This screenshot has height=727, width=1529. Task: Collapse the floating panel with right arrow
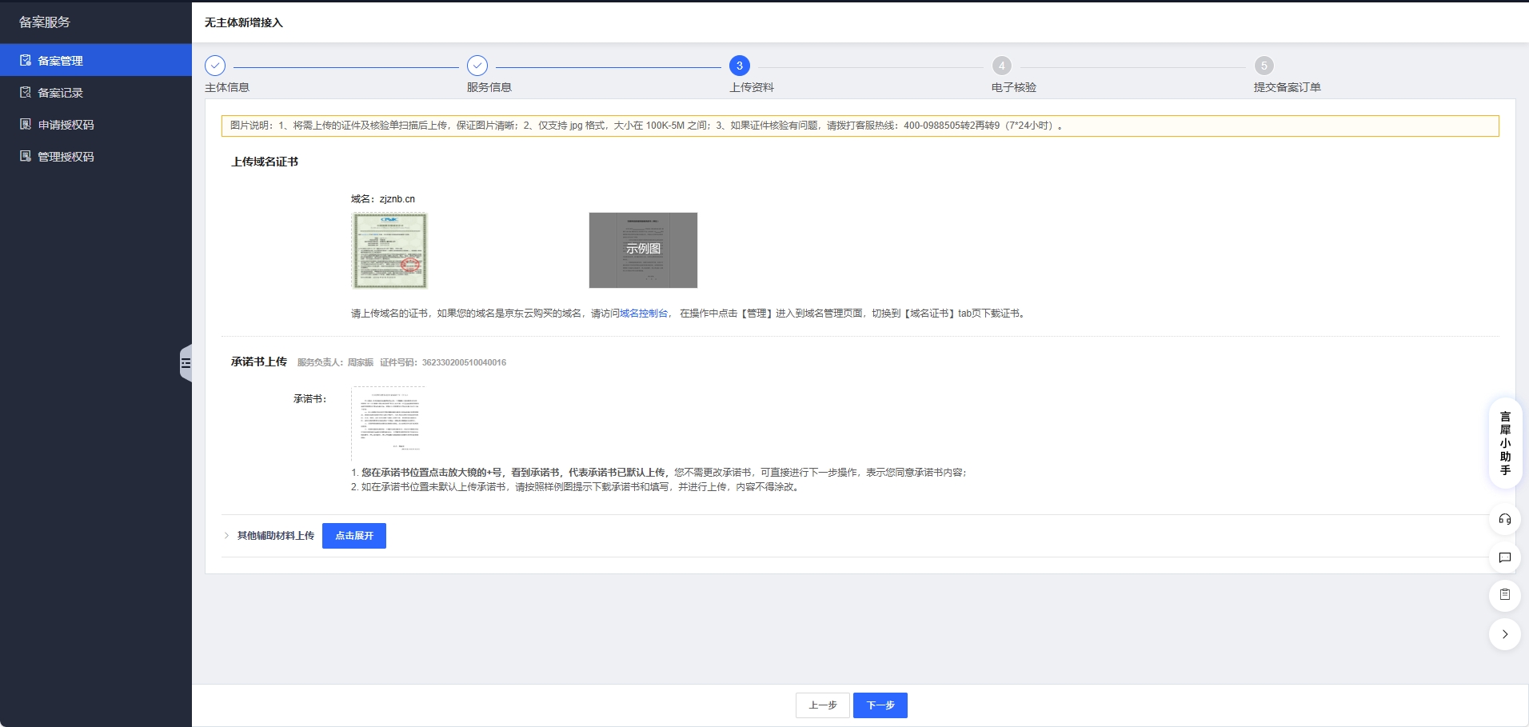point(1504,634)
